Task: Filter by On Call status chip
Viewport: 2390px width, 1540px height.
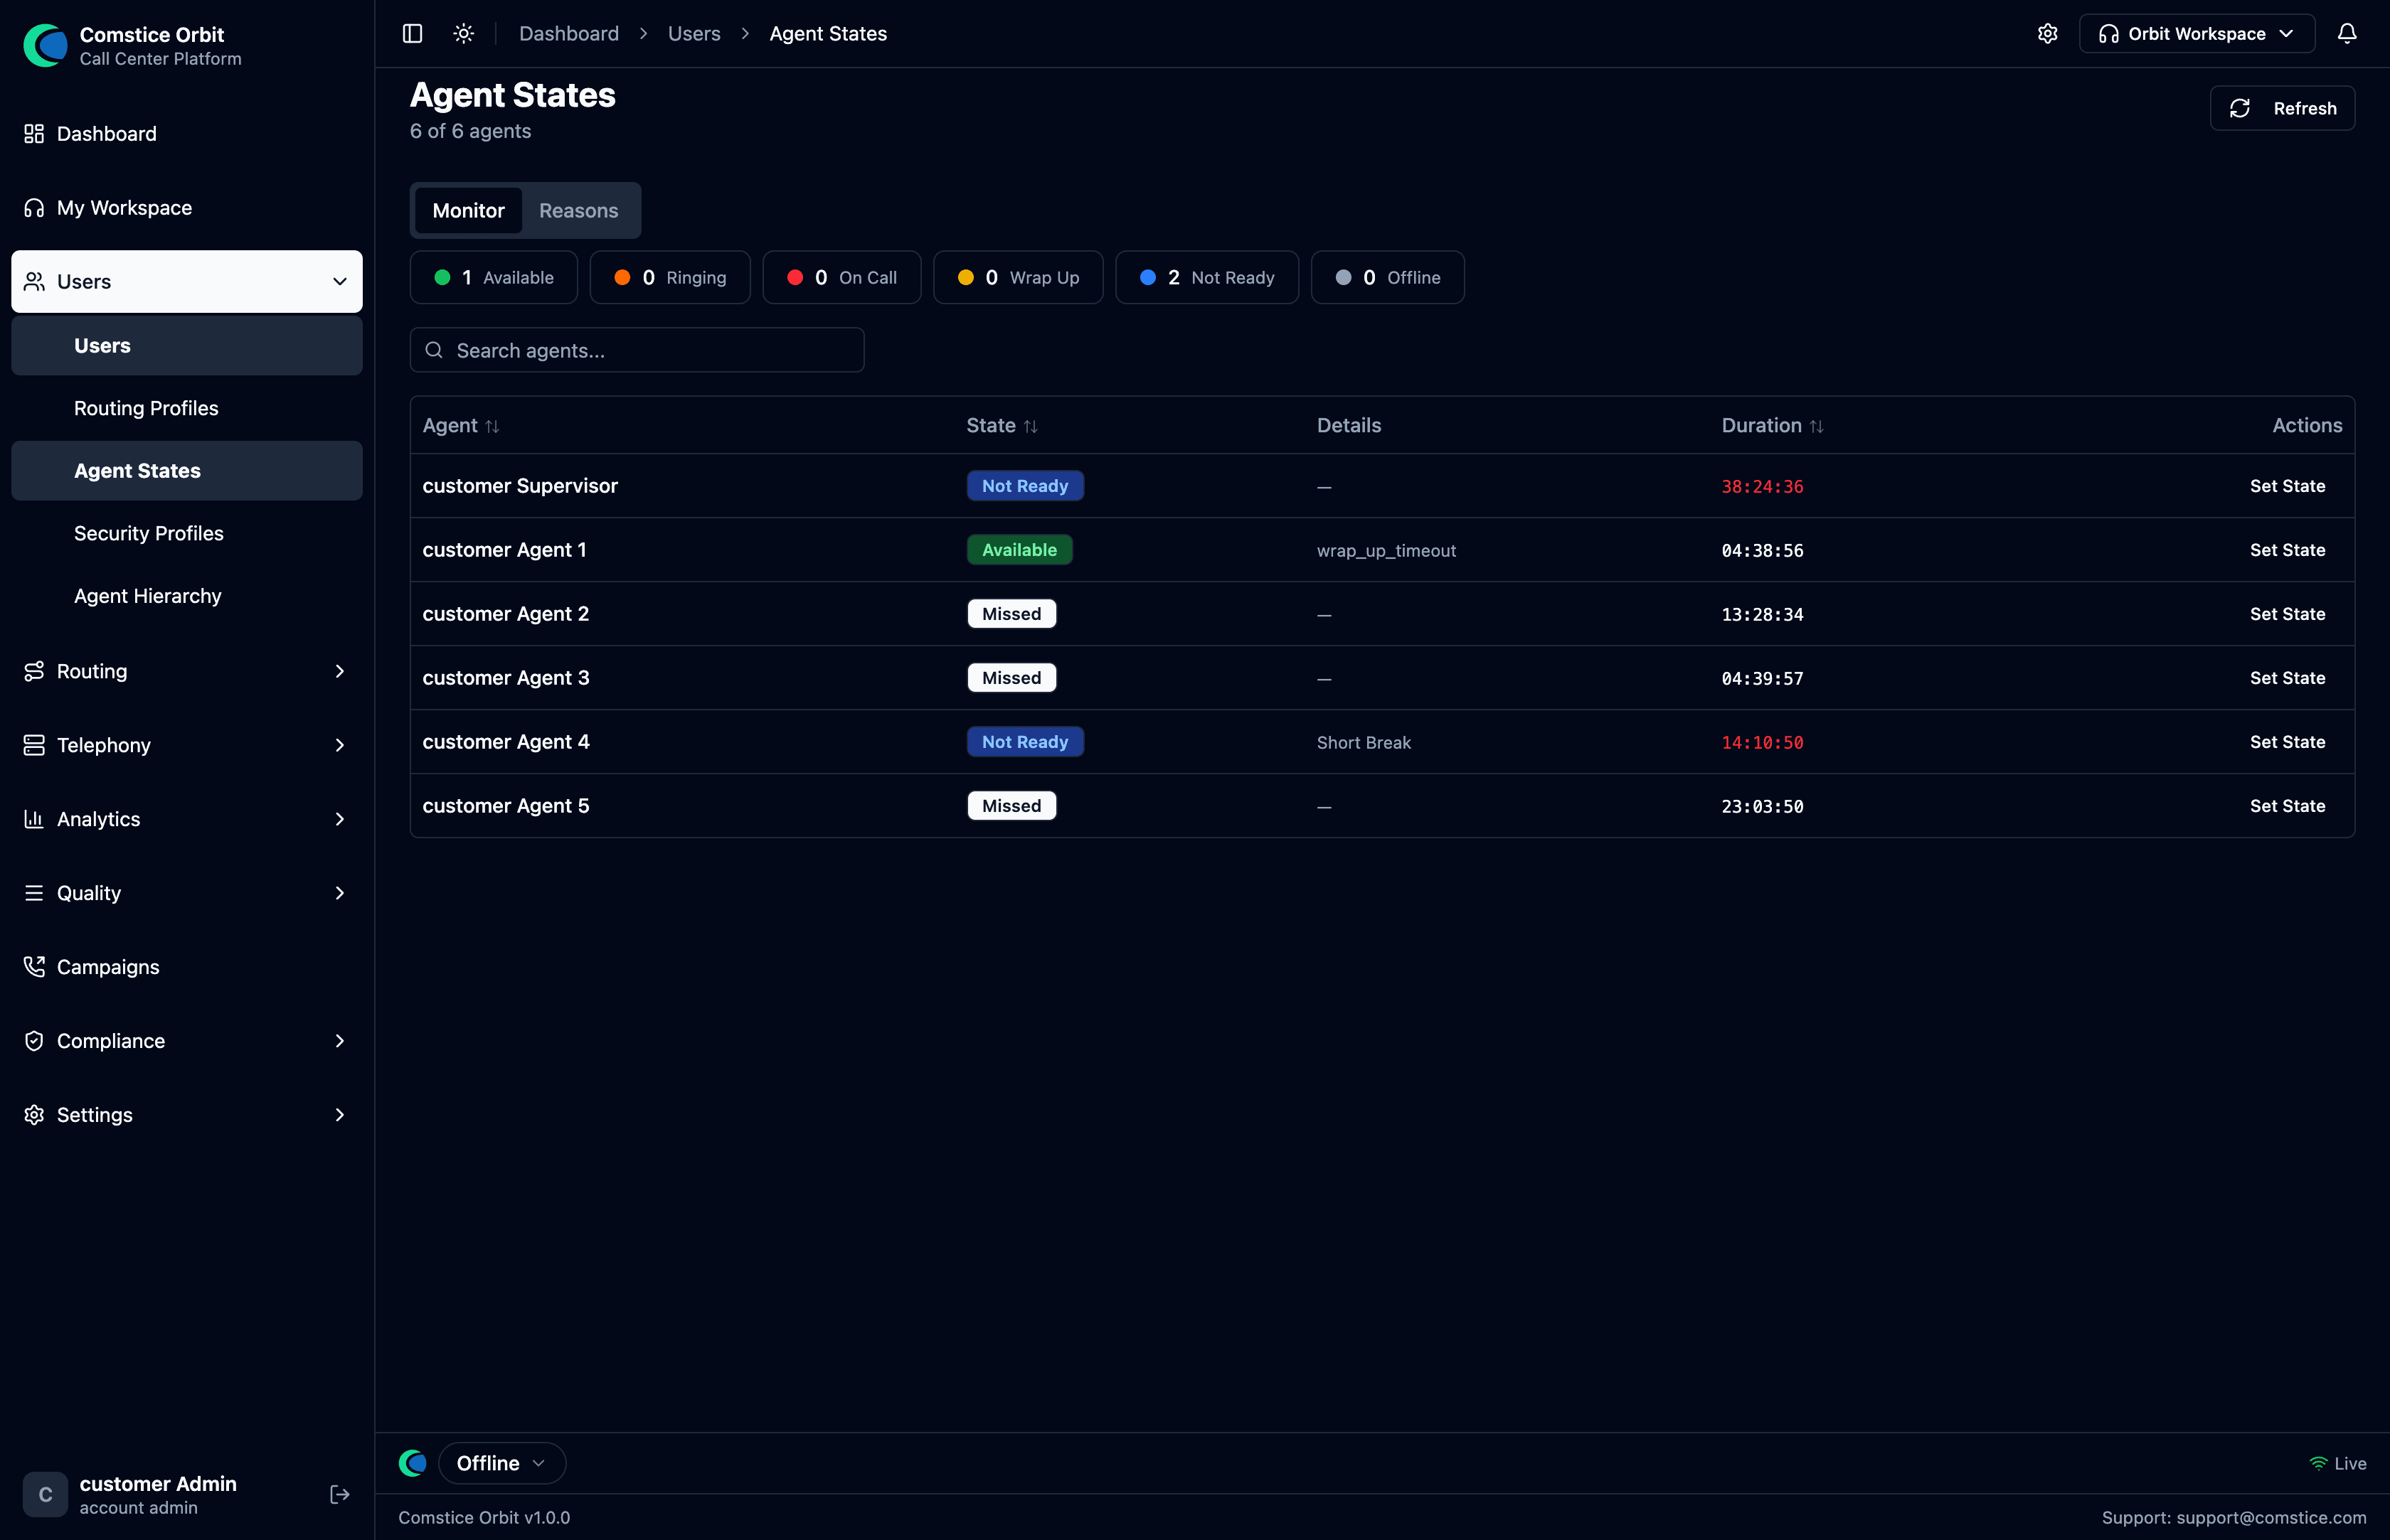Action: coord(841,277)
